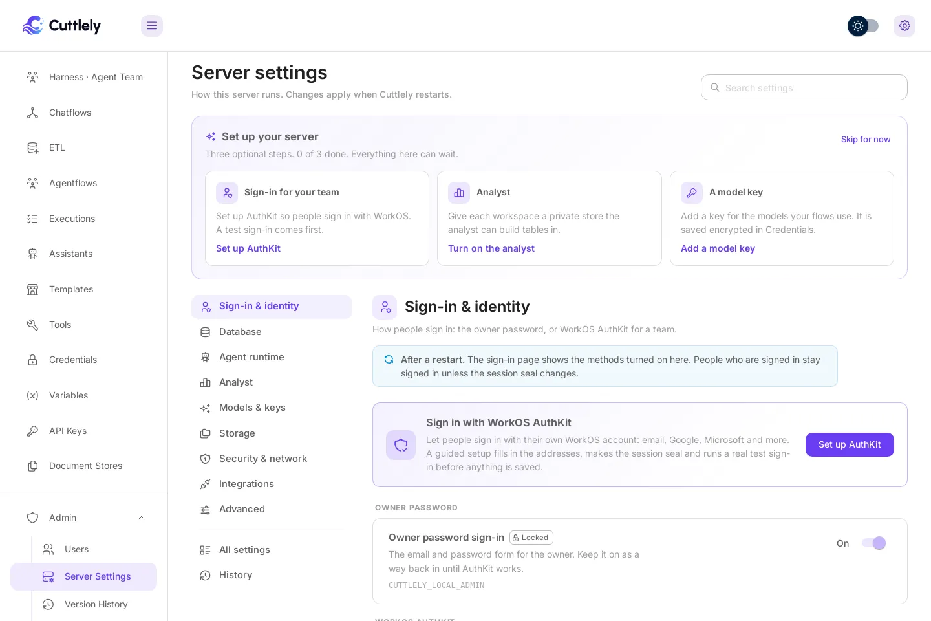
Task: Switch the light/dark theme toggle
Action: 863,26
